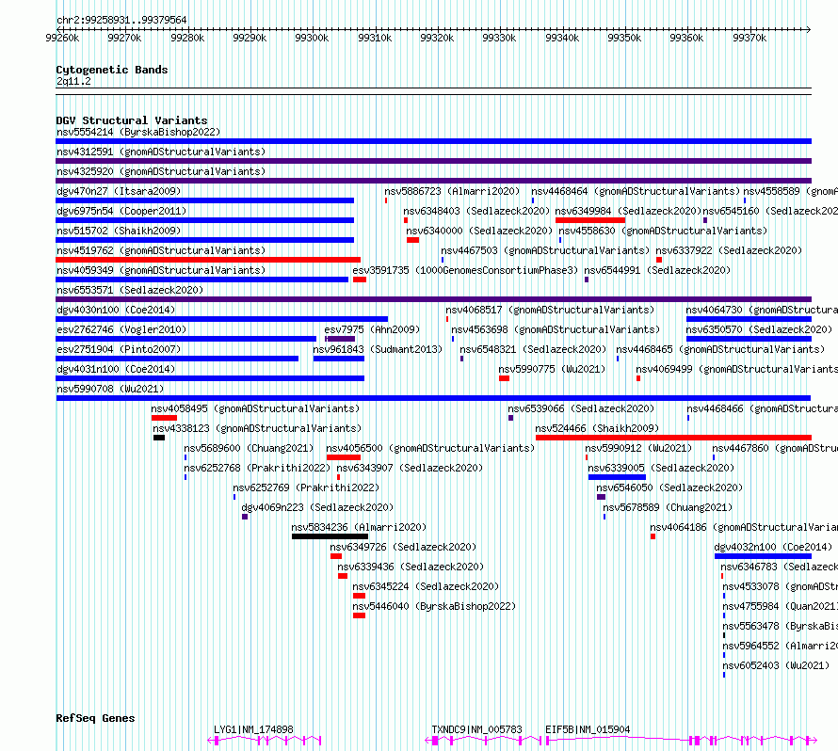
Task: Select nsv6539066 (Sedlazeck2020) label
Action: coord(581,408)
